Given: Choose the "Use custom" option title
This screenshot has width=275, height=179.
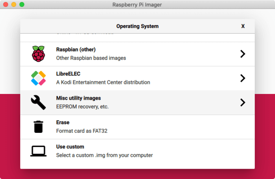Looking at the screenshot, I should coord(70,147).
